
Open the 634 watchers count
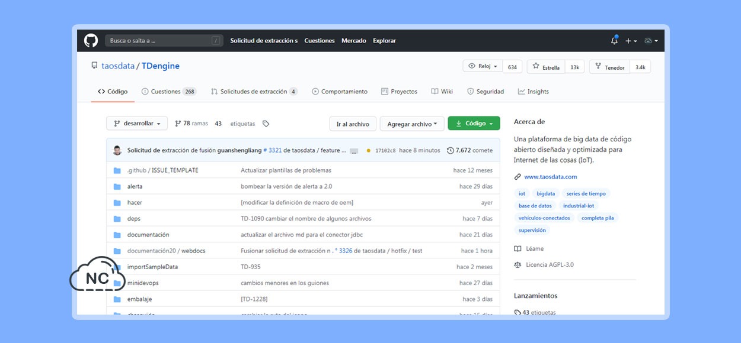pyautogui.click(x=512, y=67)
